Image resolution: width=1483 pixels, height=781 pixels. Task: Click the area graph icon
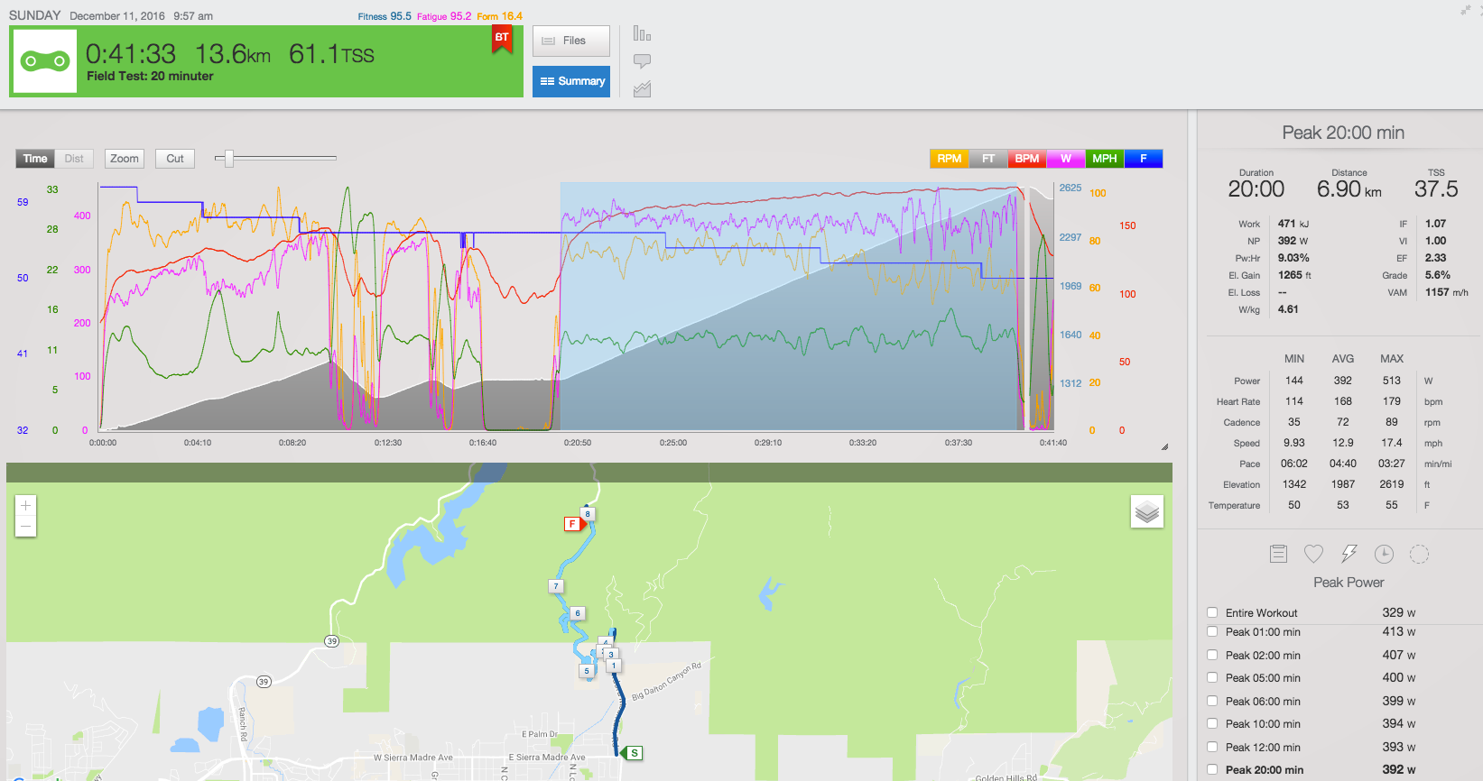(642, 89)
